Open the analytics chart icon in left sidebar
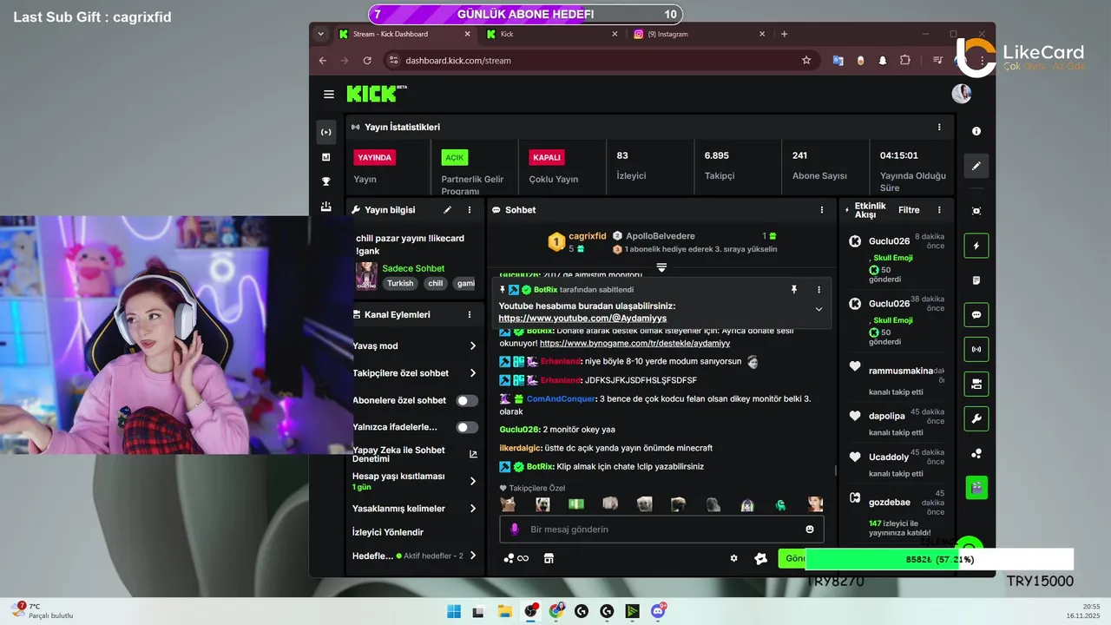1111x625 pixels. (325, 157)
